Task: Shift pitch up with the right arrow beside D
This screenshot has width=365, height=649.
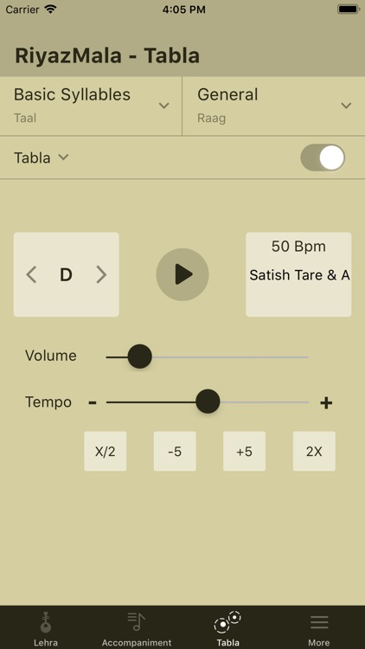Action: click(101, 275)
